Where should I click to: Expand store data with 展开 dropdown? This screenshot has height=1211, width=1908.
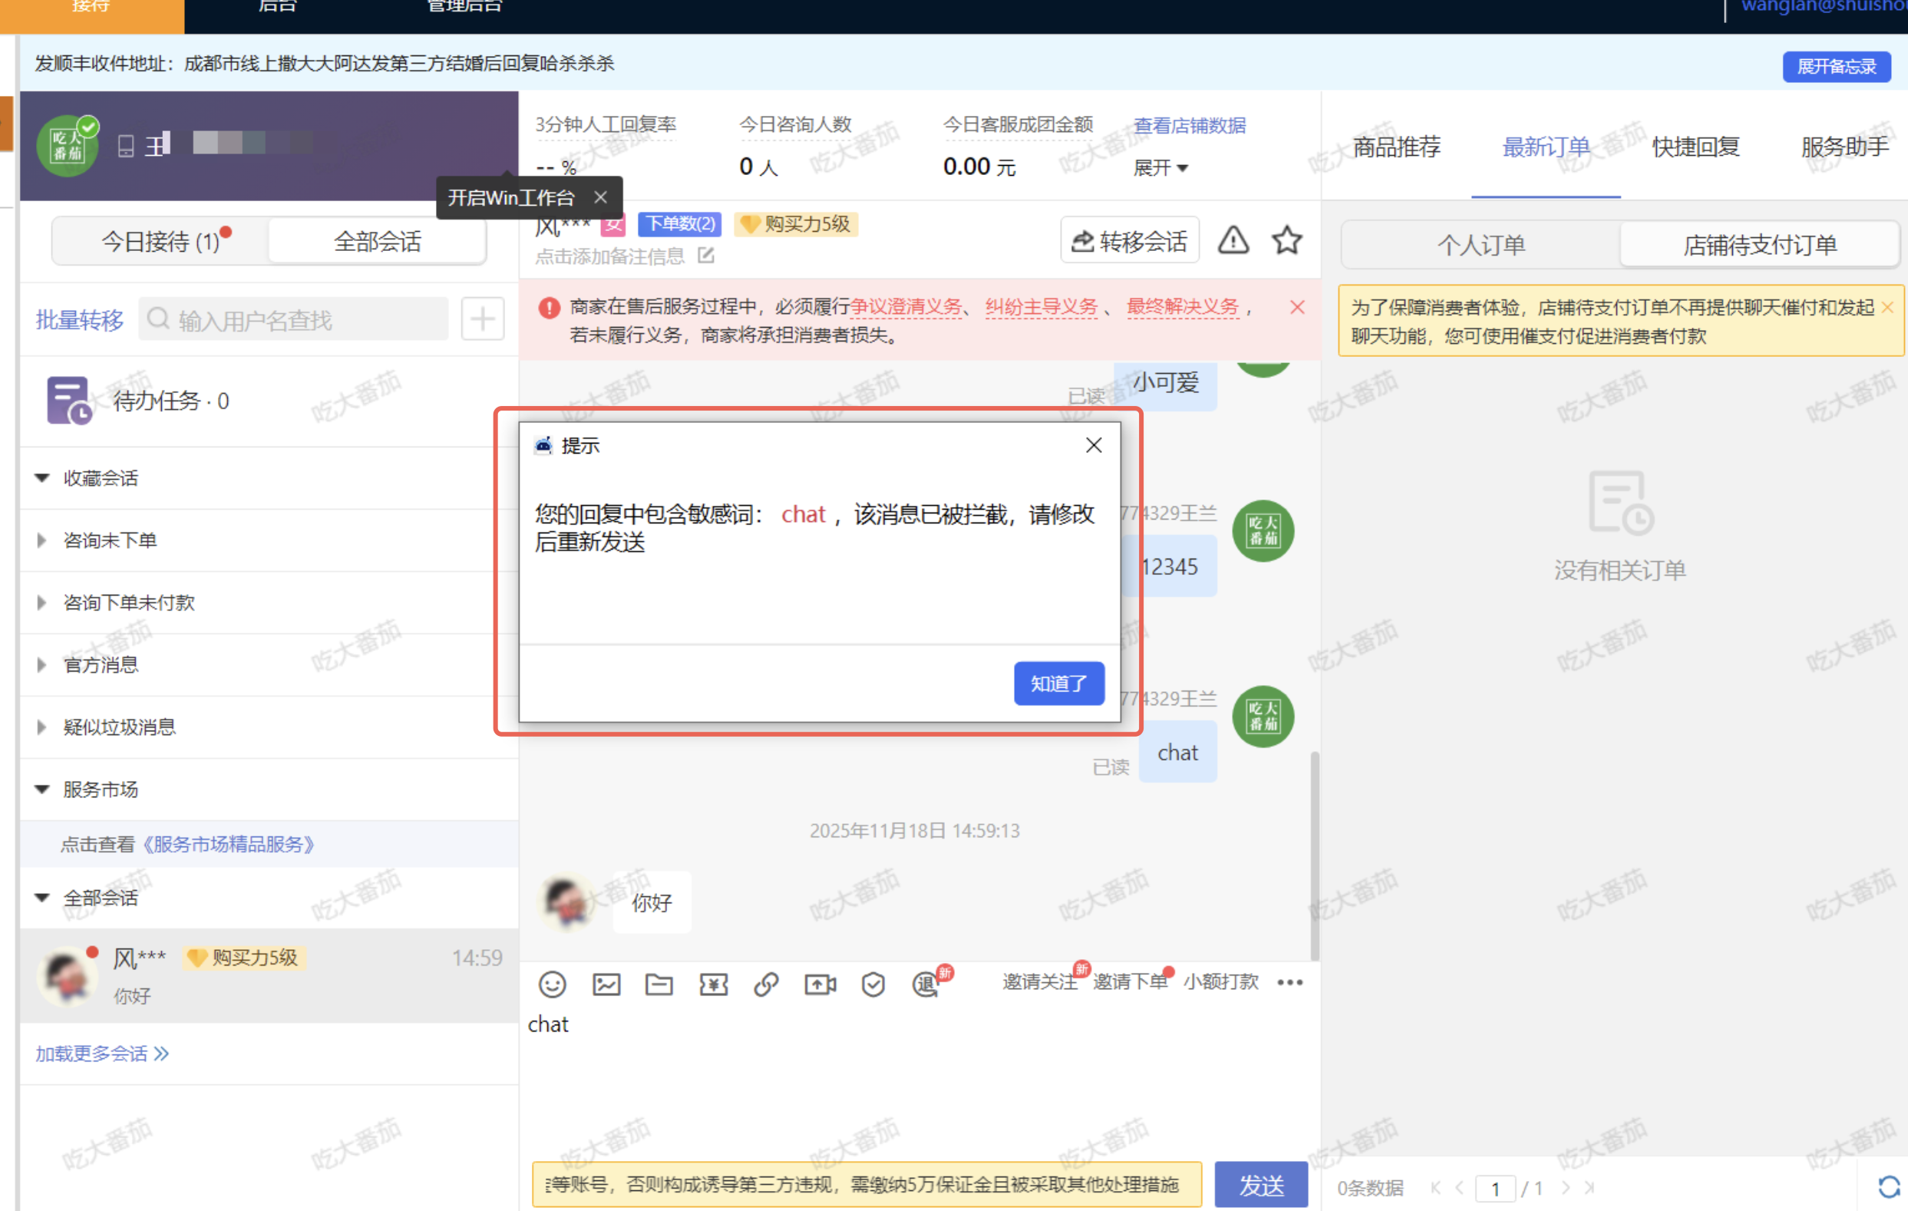click(x=1160, y=168)
